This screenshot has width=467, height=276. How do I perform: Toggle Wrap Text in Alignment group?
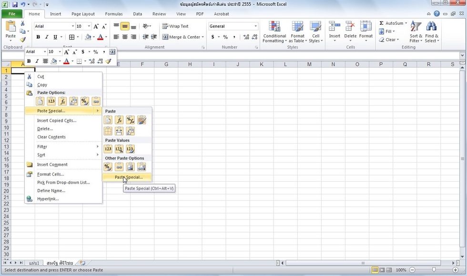coord(175,26)
